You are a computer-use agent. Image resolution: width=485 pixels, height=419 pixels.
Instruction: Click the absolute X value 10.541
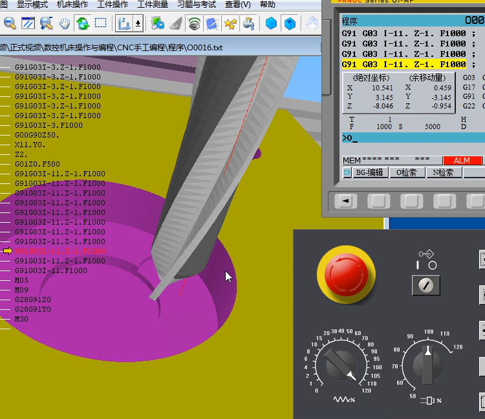point(382,88)
